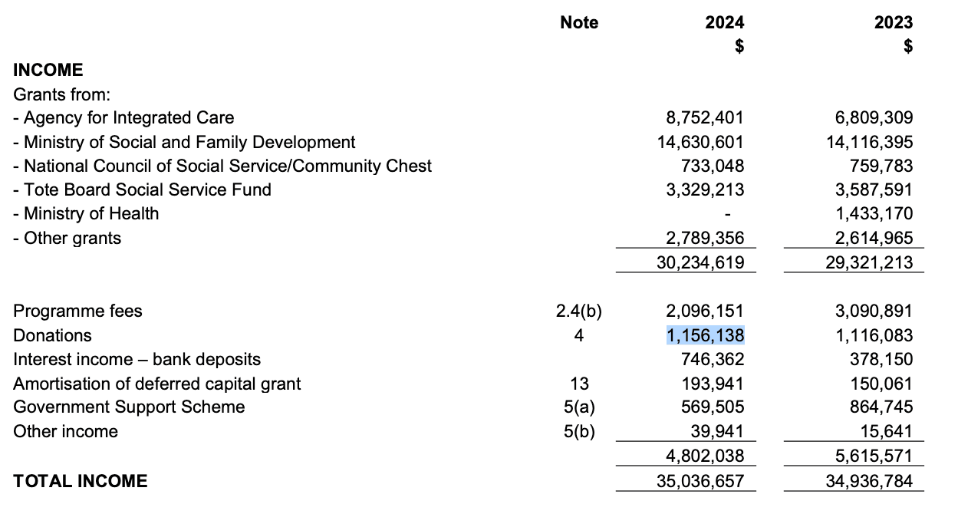This screenshot has width=958, height=514.
Task: Click the Programme fees 2023 amount 3,090,891
Action: click(x=874, y=311)
